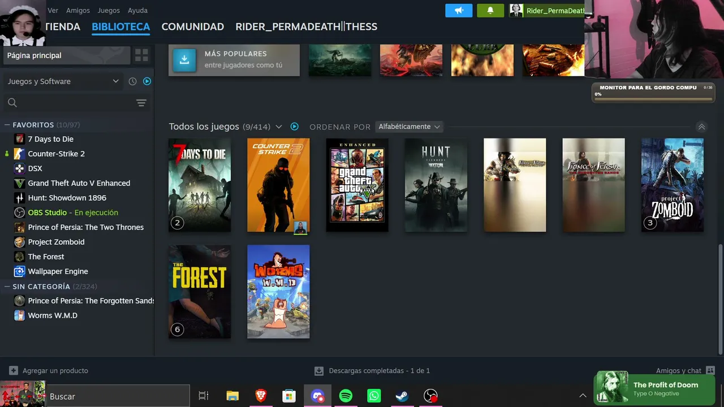724x407 pixels.
Task: Click the Página principal button
Action: [67, 55]
